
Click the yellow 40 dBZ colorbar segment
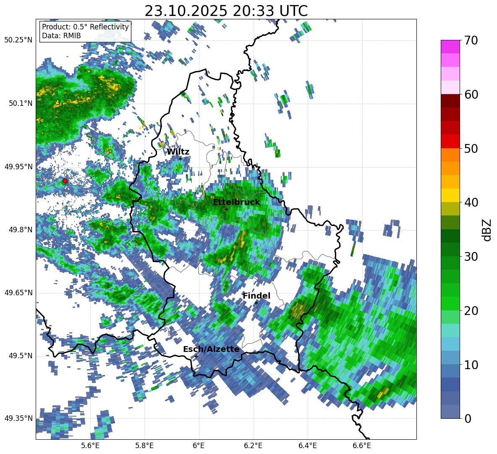(x=450, y=195)
